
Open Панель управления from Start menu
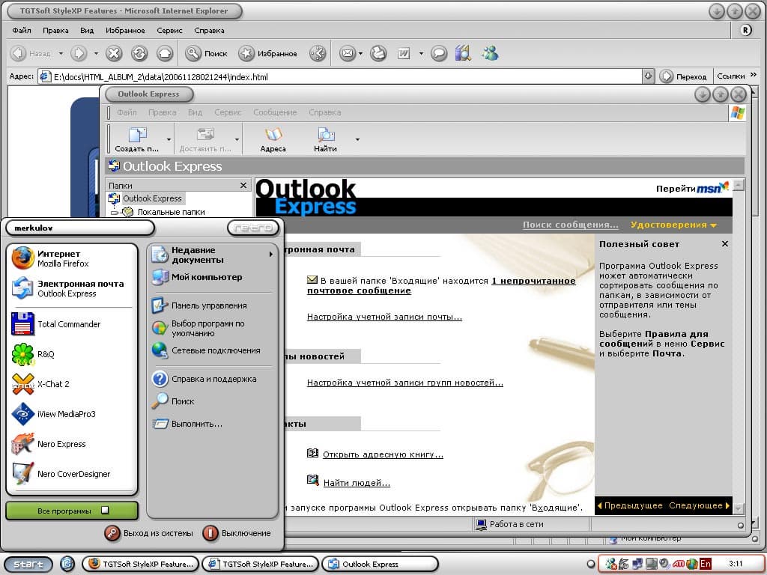[x=212, y=305]
